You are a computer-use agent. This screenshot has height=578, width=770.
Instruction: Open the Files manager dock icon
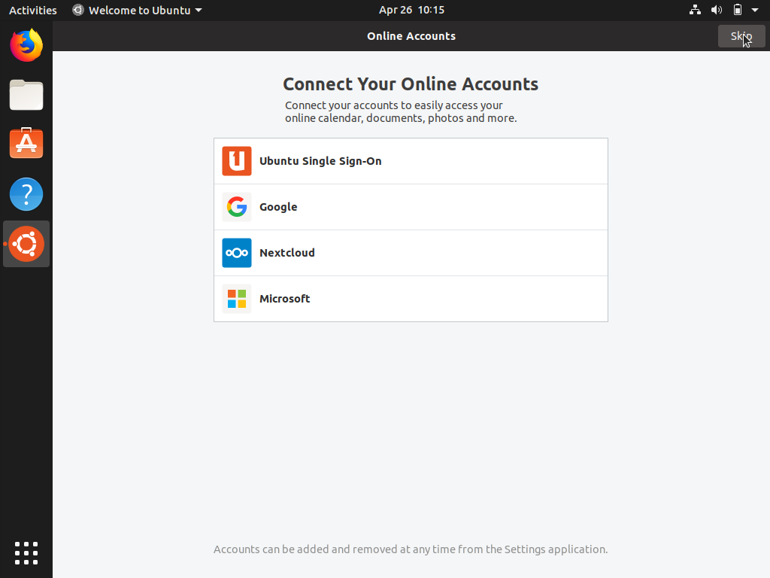pyautogui.click(x=26, y=95)
